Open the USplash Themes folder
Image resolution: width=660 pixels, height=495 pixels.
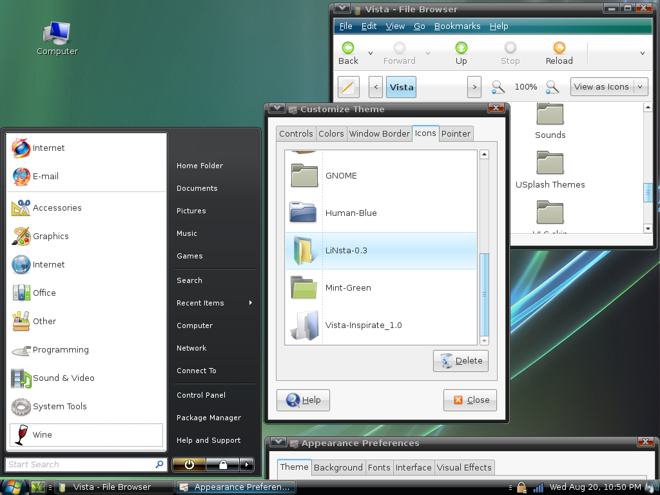coord(550,170)
